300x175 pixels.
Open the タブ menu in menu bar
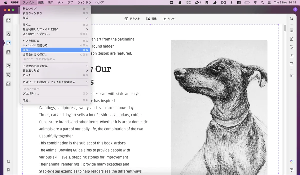pos(70,3)
